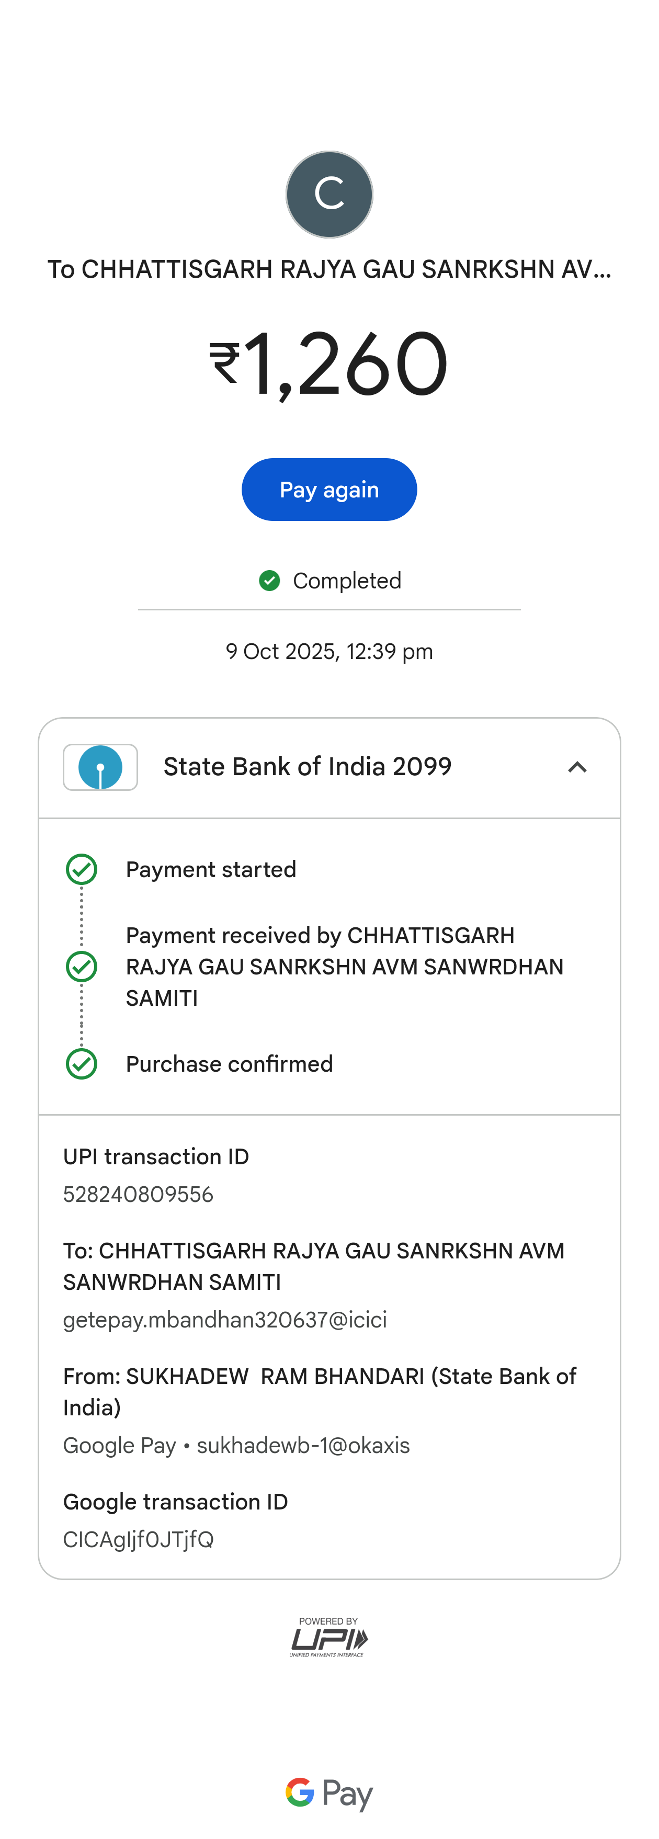Screen dimensions: 659x1839
Task: Click the payment date and time text
Action: [x=329, y=651]
